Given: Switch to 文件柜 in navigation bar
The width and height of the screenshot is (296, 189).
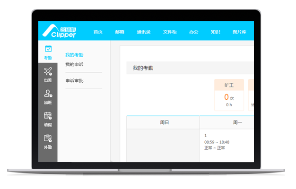Looking at the screenshot, I should click(170, 32).
